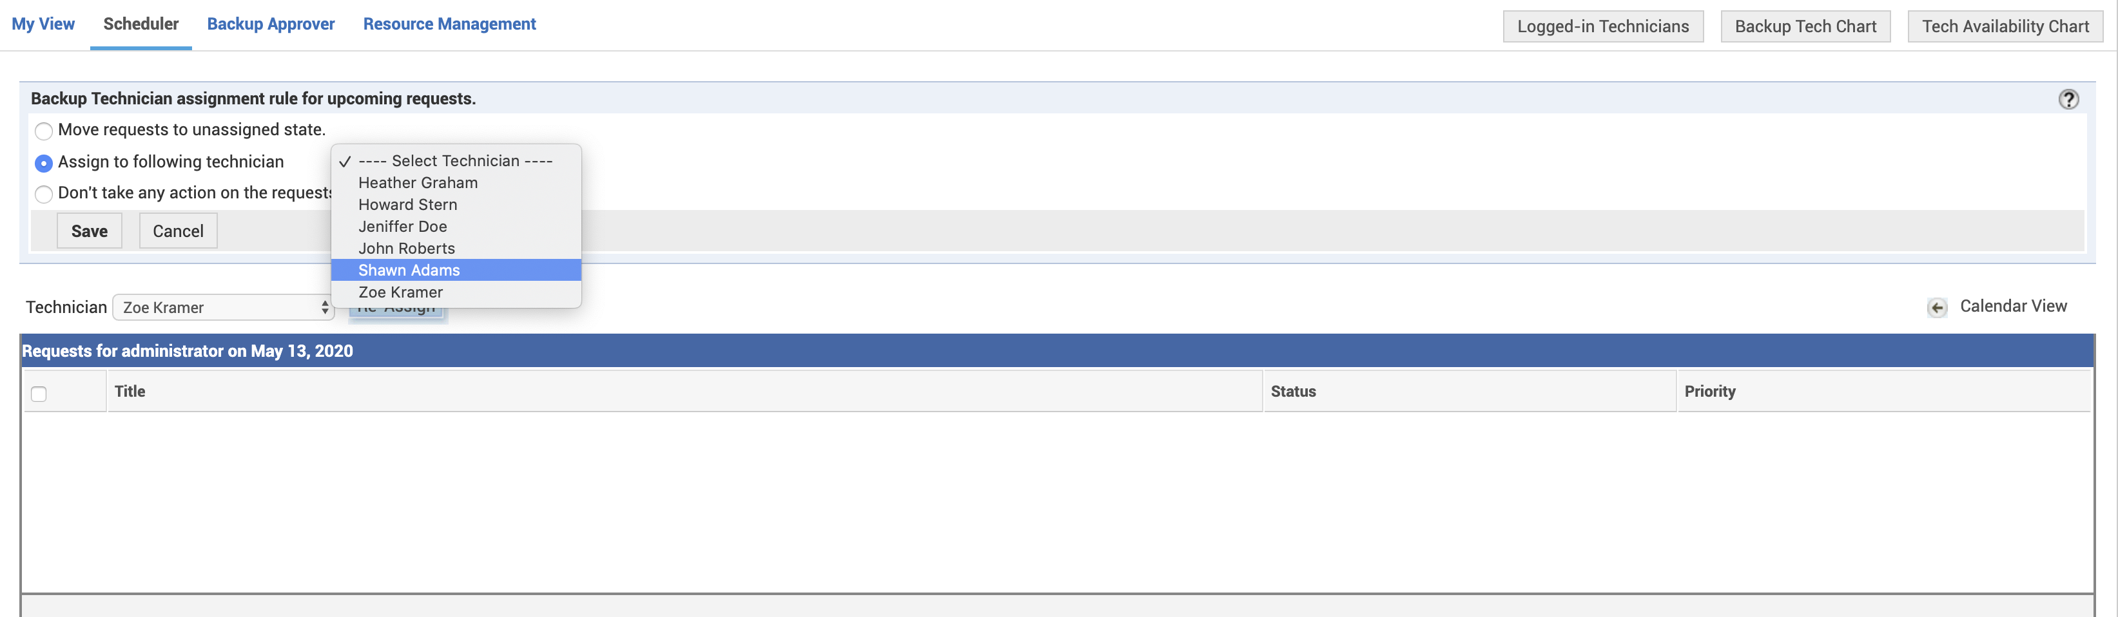This screenshot has width=2118, height=617.
Task: Click the Calendar View back arrow icon
Action: [x=1936, y=307]
